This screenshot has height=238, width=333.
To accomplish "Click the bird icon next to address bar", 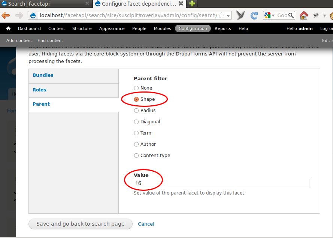I will [x=240, y=15].
